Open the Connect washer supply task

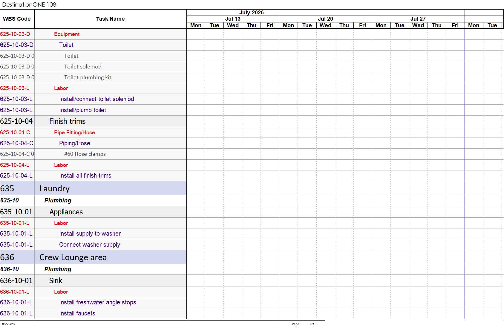(x=90, y=245)
